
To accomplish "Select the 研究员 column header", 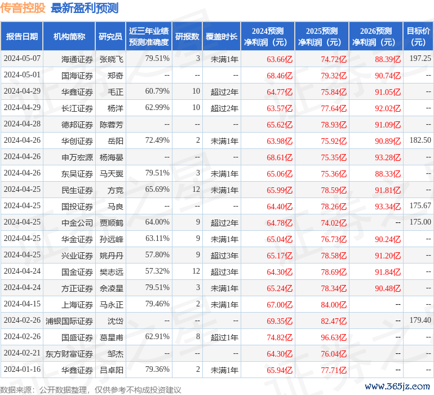I will [110, 36].
